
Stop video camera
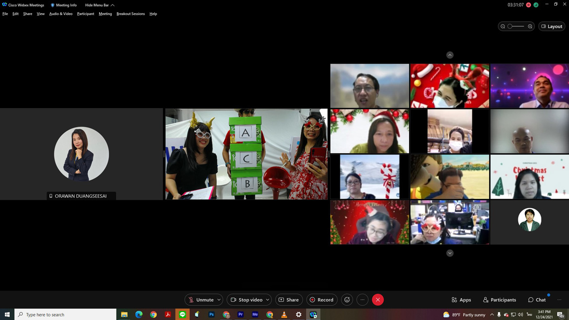click(246, 300)
